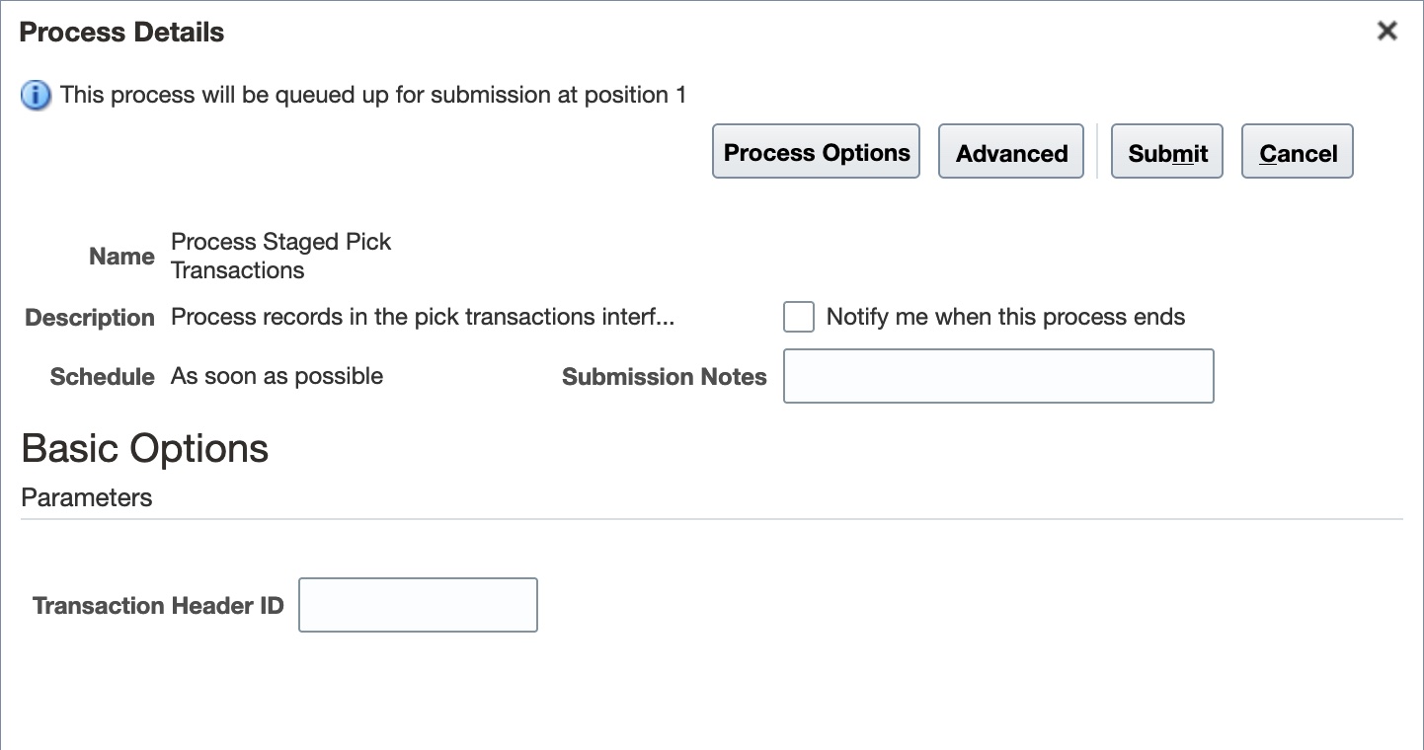The height and width of the screenshot is (750, 1424).
Task: Open Process Options
Action: (816, 152)
